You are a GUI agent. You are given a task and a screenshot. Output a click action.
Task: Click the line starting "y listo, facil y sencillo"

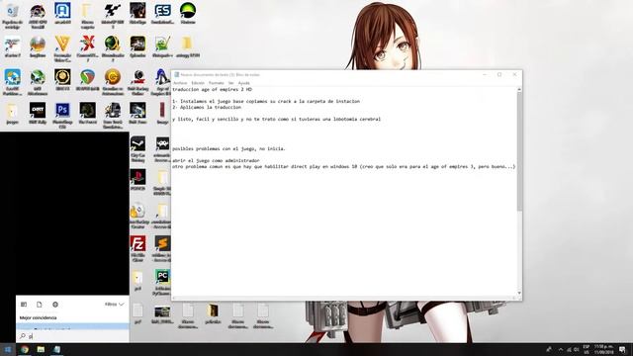click(x=277, y=119)
